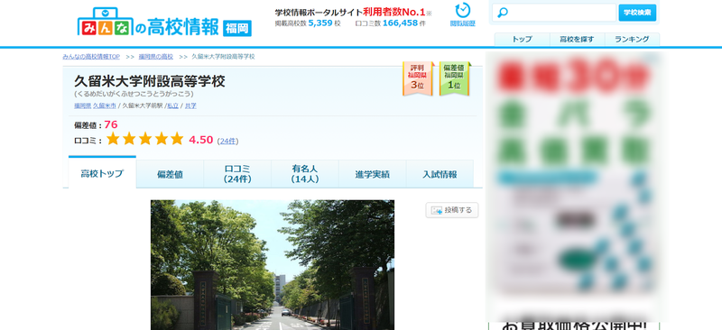Click the 掲載高校数 5,359 校 count
The height and width of the screenshot is (330, 722).
tap(308, 23)
